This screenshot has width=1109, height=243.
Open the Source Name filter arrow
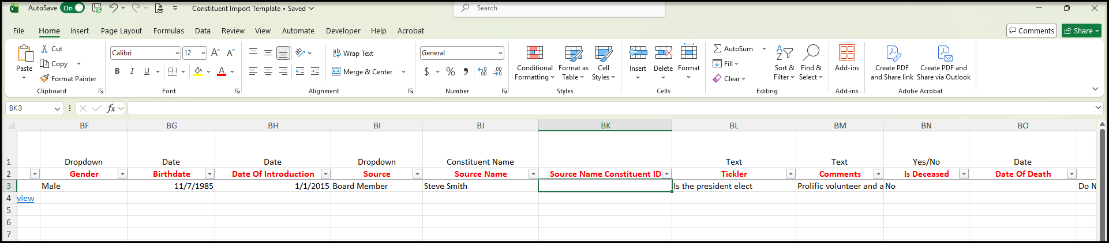tap(533, 174)
